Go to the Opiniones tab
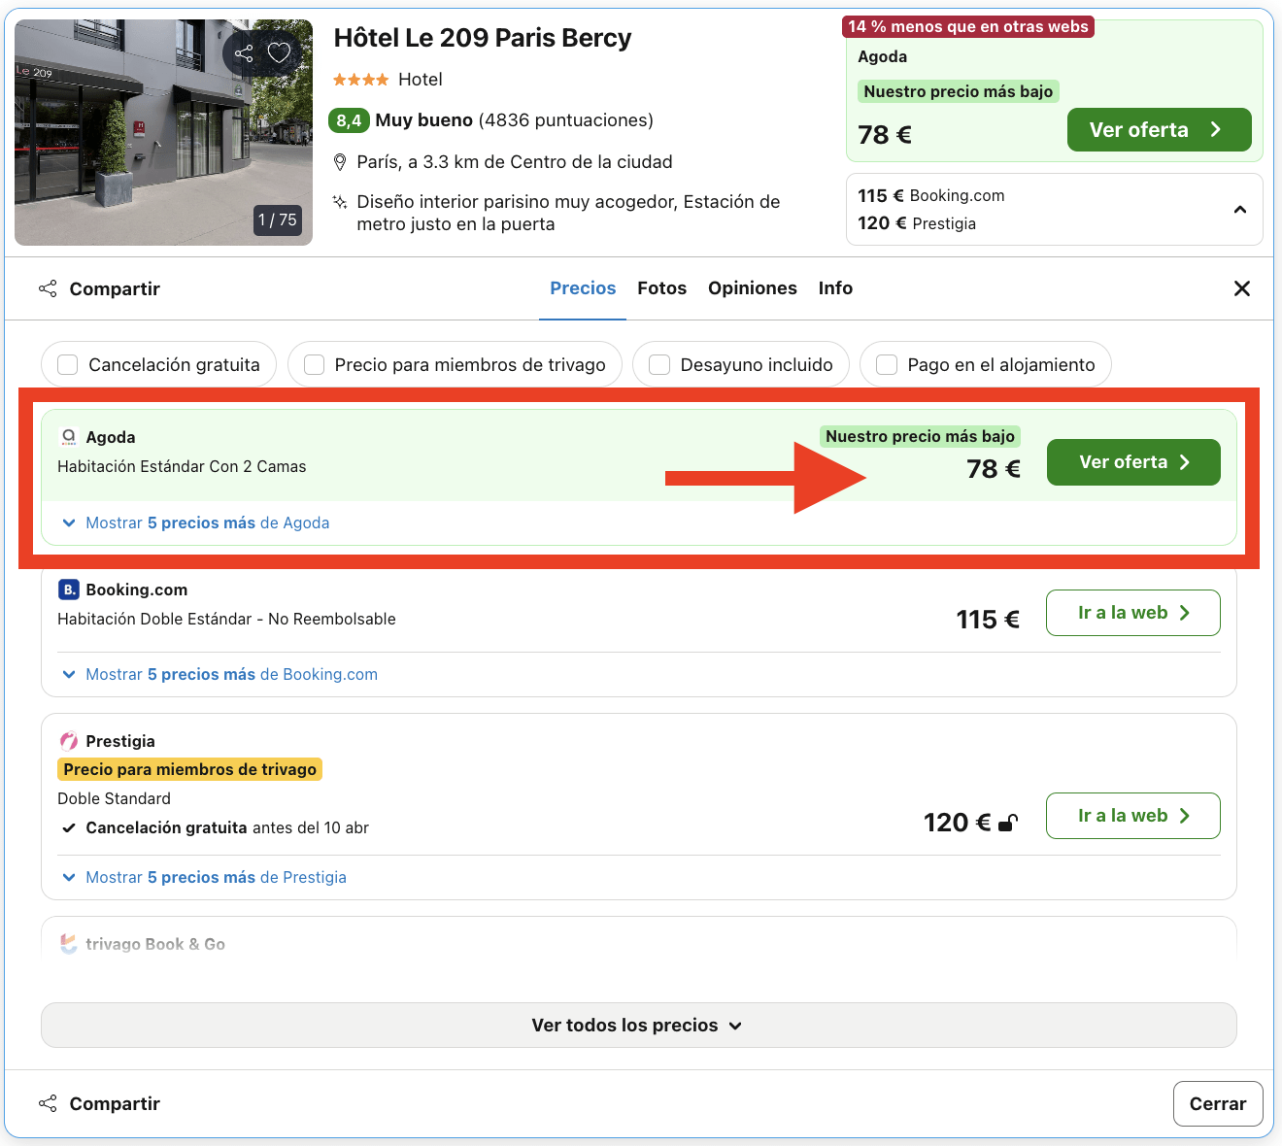The height and width of the screenshot is (1146, 1282). [x=753, y=288]
